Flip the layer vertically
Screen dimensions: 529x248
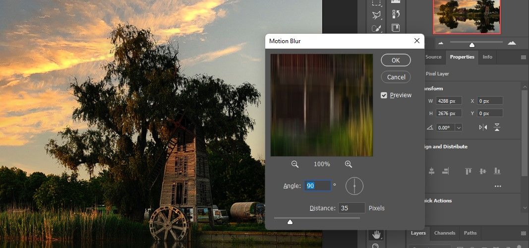(497, 127)
